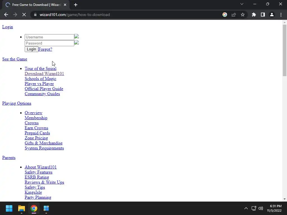View site security lock information
This screenshot has height=215, width=287.
point(35,15)
